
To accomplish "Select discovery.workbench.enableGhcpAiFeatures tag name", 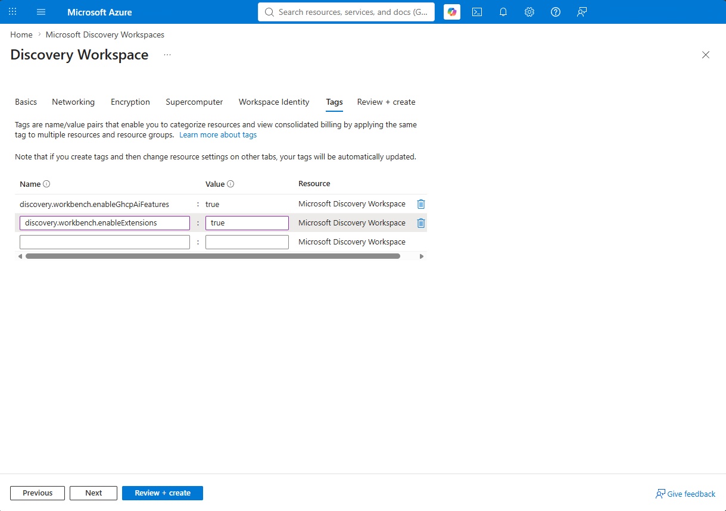I will (x=94, y=204).
